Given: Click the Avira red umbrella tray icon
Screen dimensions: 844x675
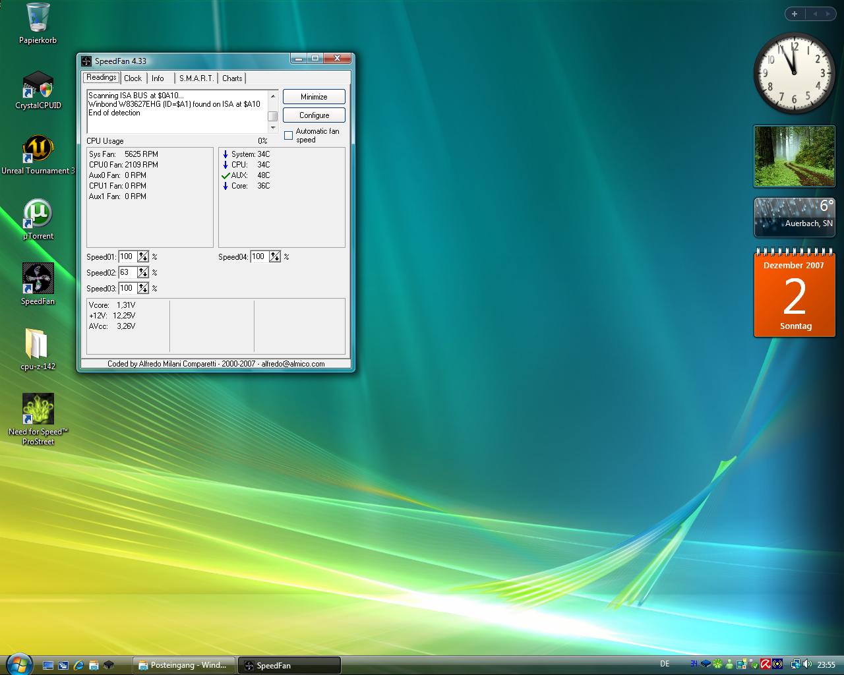Looking at the screenshot, I should [766, 664].
